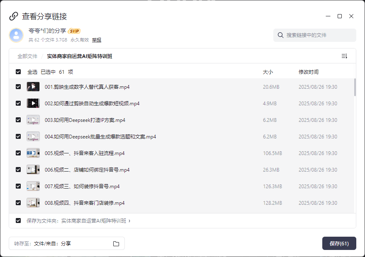Open thumbnail of 004.如何用Deepseek批量生成 file
This screenshot has height=257, width=365.
coord(33,136)
